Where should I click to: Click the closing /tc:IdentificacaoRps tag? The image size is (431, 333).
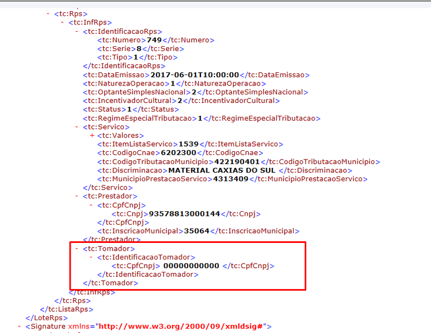[x=124, y=66]
